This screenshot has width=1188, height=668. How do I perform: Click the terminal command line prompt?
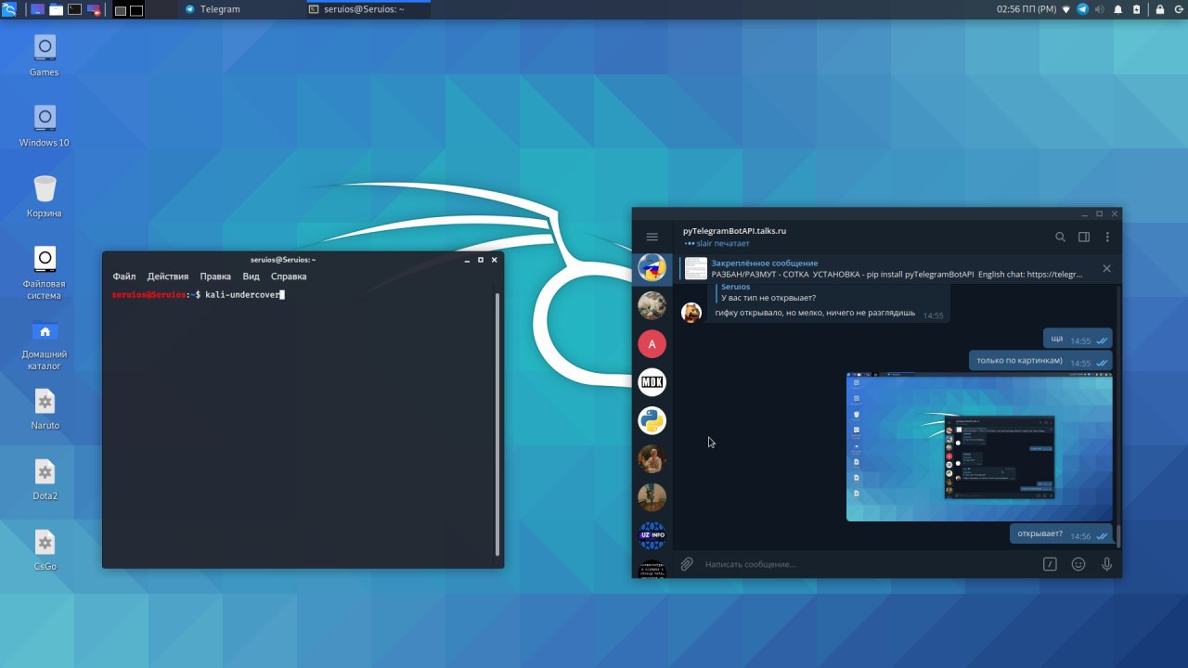[197, 294]
